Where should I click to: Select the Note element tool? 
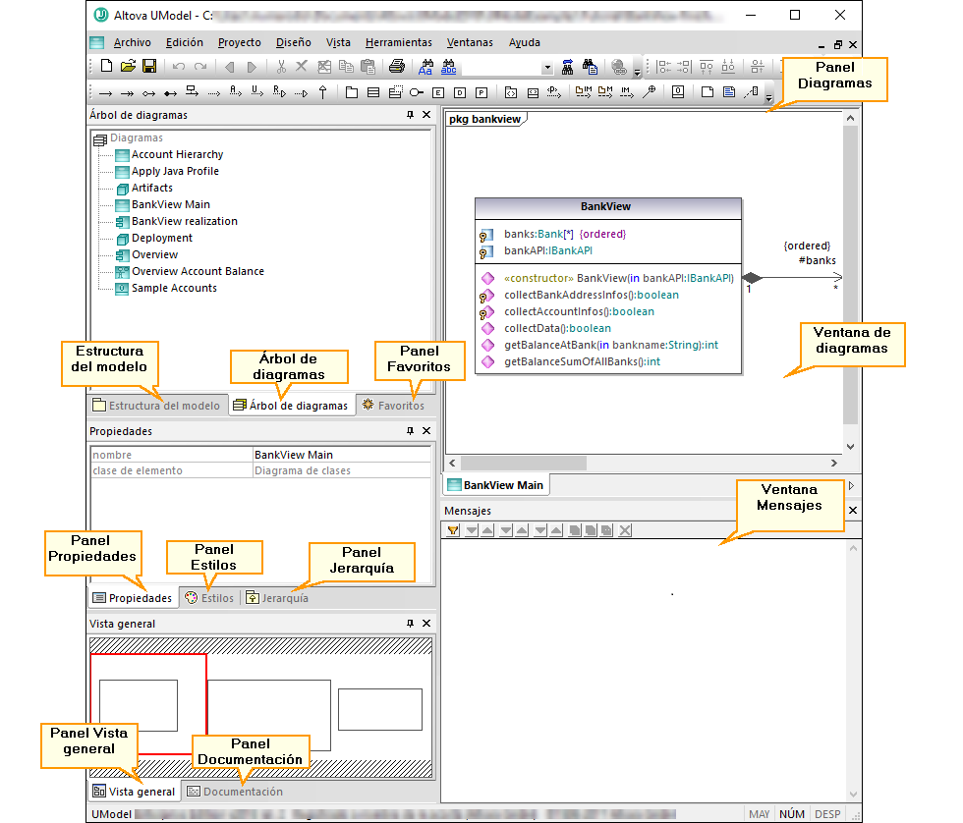pyautogui.click(x=708, y=92)
